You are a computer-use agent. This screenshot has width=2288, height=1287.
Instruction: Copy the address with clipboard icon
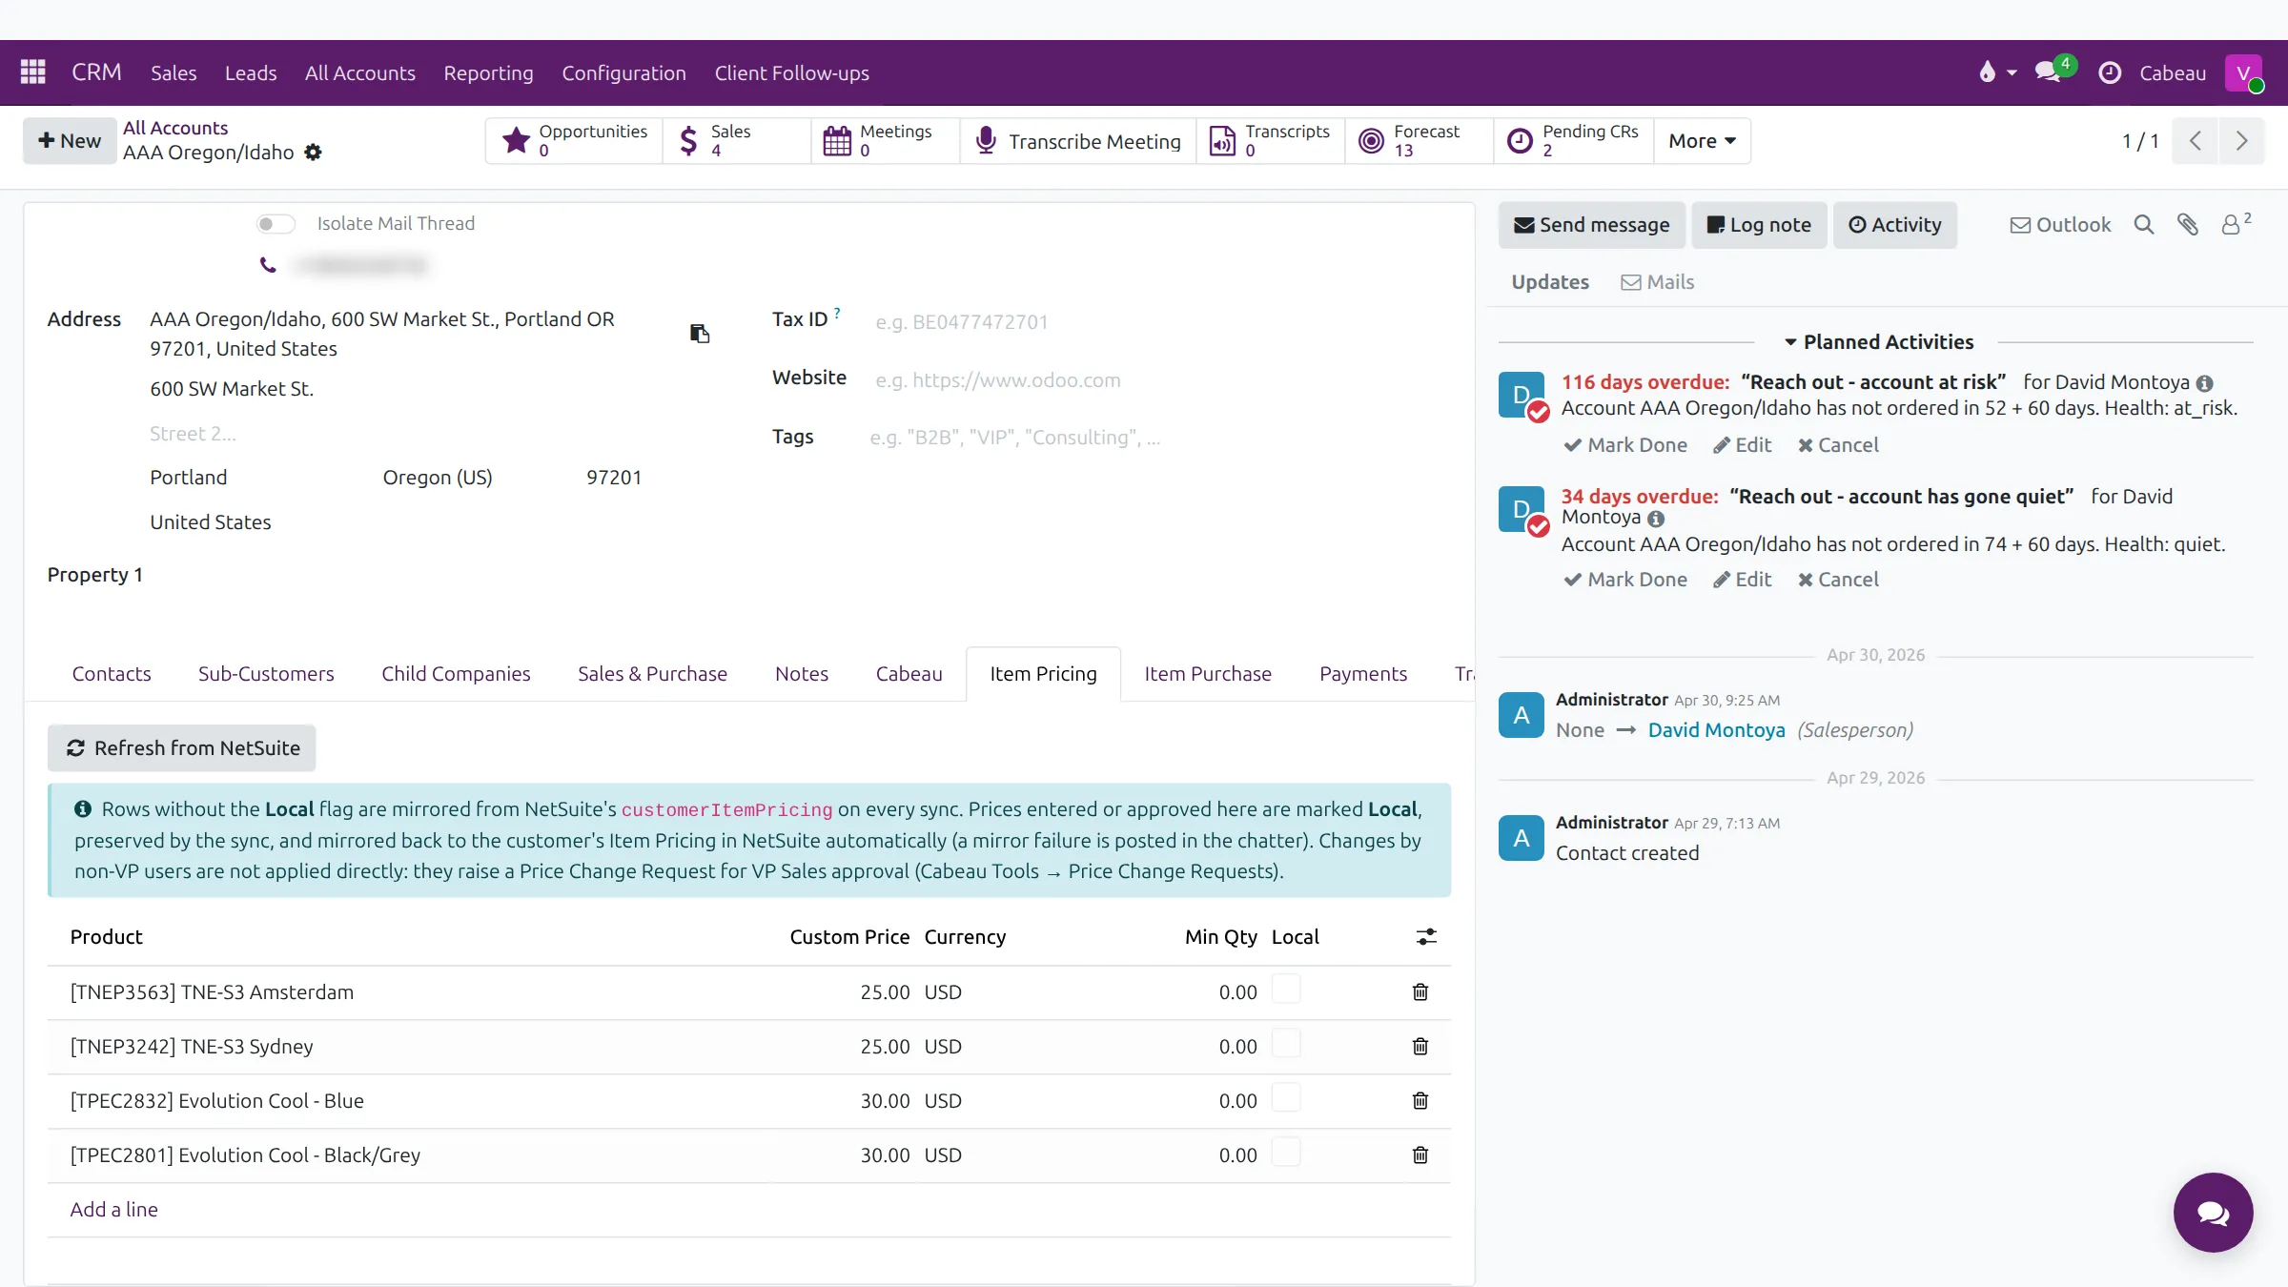700,334
